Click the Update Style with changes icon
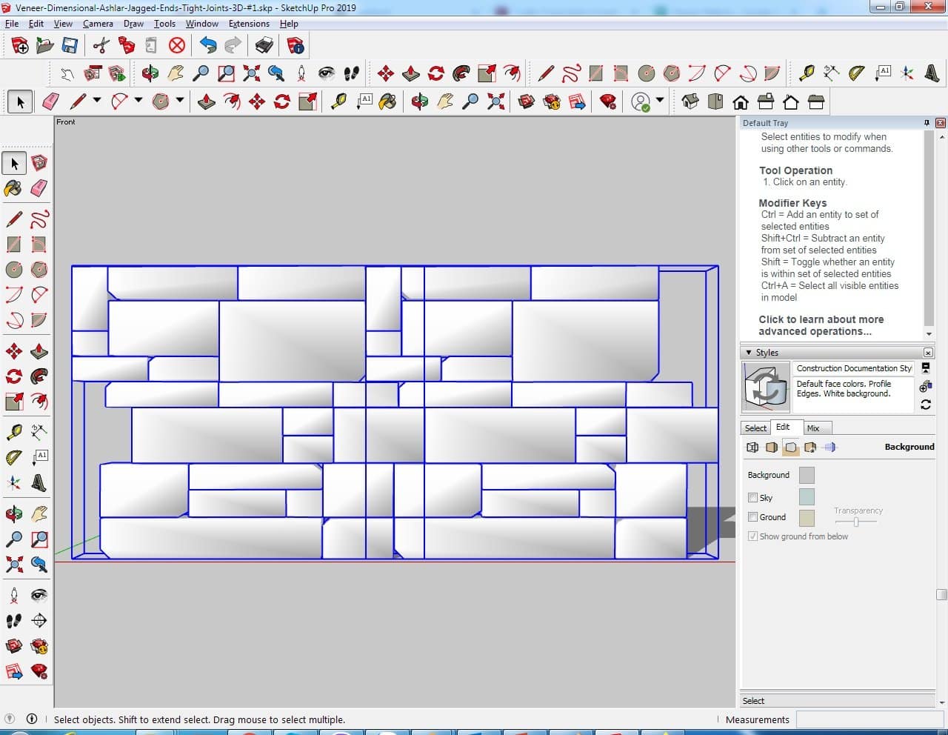Screen dimensions: 948x735 tap(925, 405)
